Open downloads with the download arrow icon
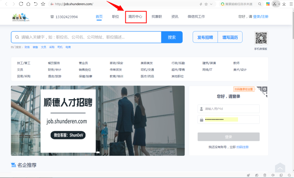Viewport: 294px width, 178px height. click(284, 4)
